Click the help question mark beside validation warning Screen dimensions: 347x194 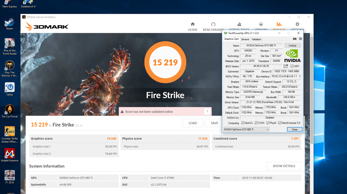click(207, 111)
